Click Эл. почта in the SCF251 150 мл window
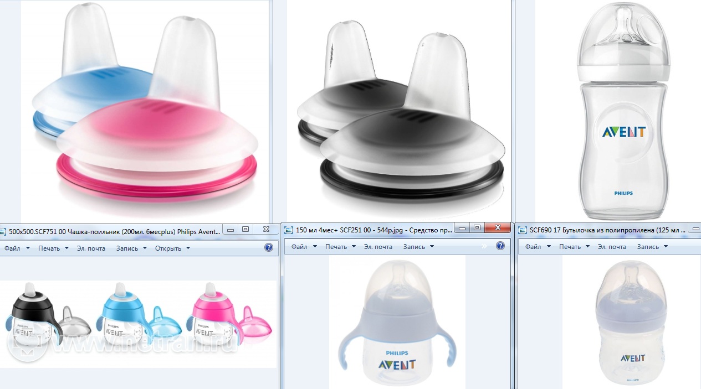This screenshot has height=389, width=701. pyautogui.click(x=378, y=247)
